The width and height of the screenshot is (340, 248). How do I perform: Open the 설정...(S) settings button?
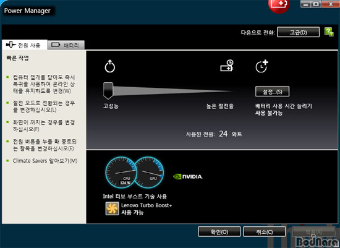click(272, 92)
